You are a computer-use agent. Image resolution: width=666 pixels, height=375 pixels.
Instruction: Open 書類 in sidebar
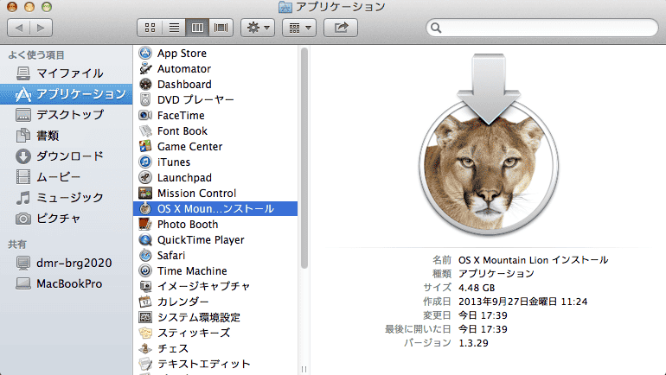67,136
